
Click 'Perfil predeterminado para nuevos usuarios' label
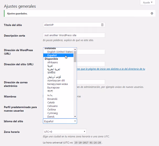[20, 109]
